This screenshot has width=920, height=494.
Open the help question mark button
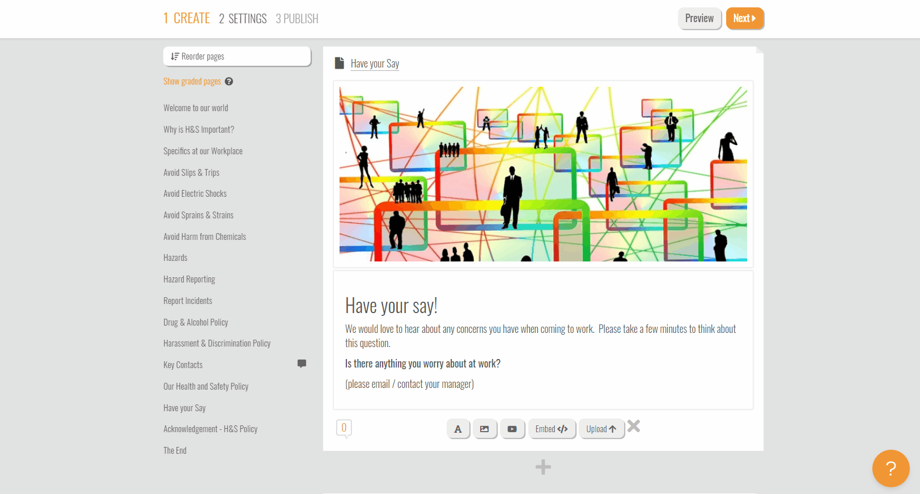pyautogui.click(x=891, y=468)
